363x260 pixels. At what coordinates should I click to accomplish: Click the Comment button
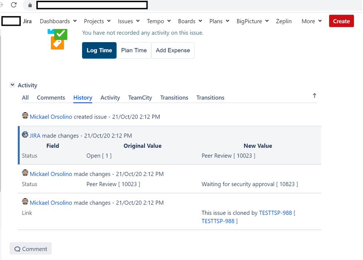point(31,249)
